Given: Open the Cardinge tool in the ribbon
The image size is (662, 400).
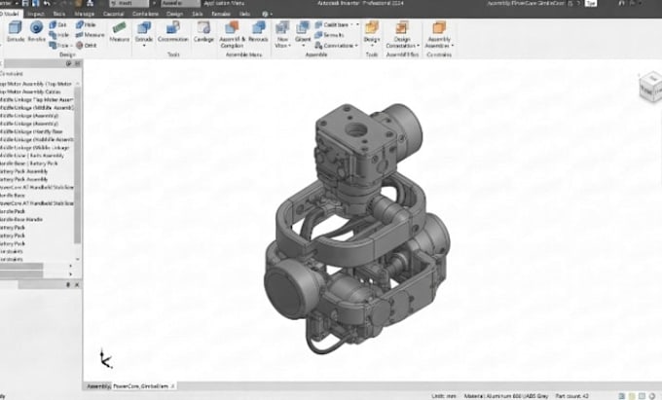Looking at the screenshot, I should coord(203,31).
